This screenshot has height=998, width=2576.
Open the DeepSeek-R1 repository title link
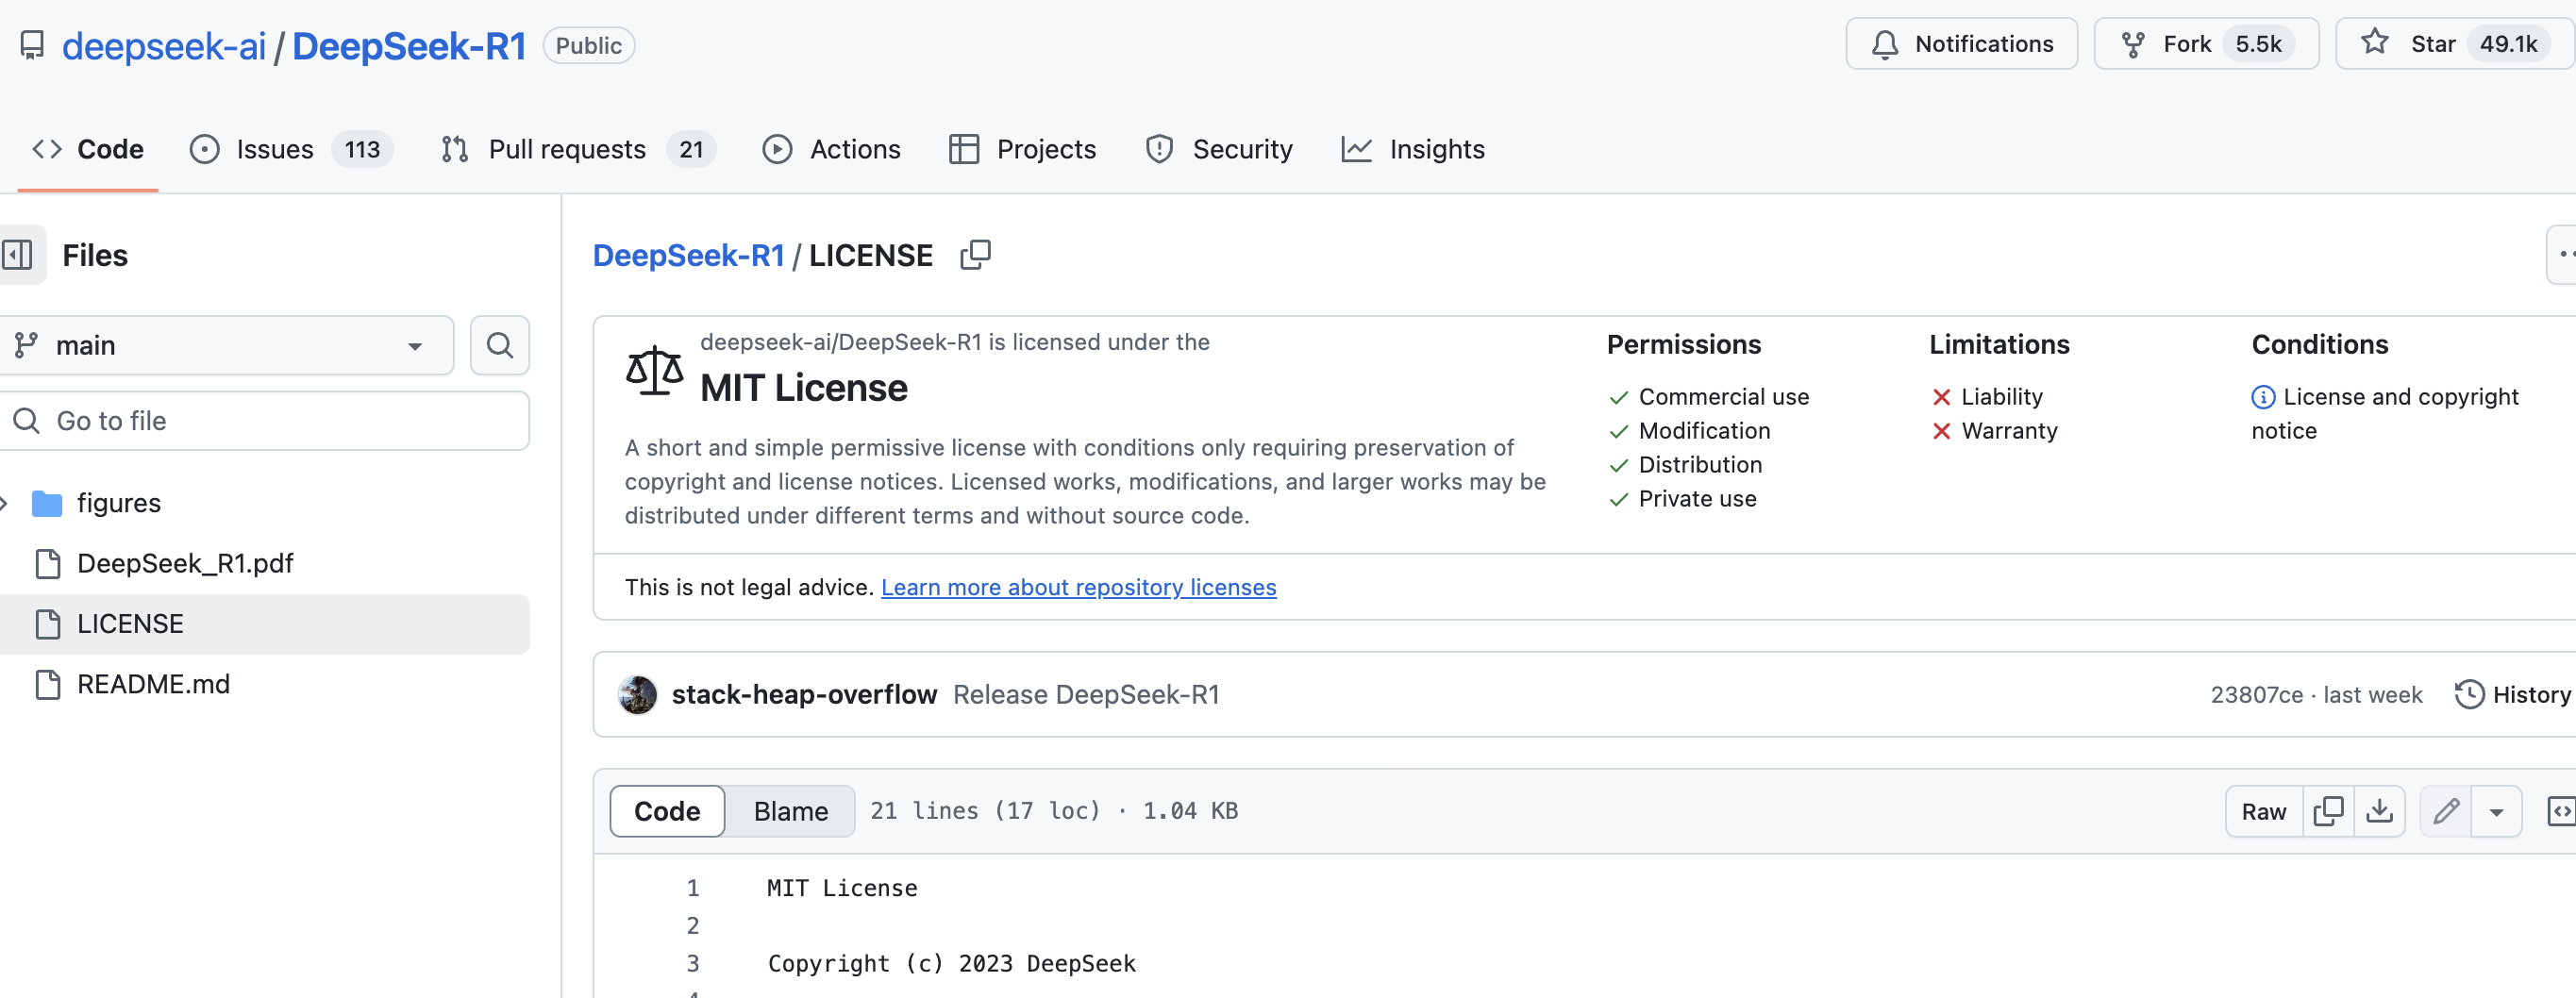point(409,46)
